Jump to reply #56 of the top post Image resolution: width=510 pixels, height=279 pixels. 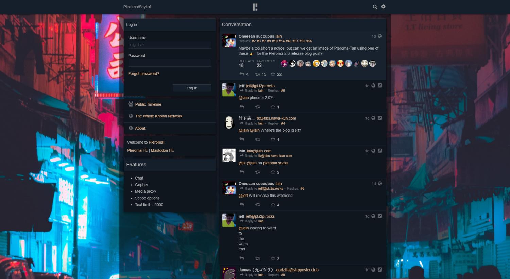[309, 41]
